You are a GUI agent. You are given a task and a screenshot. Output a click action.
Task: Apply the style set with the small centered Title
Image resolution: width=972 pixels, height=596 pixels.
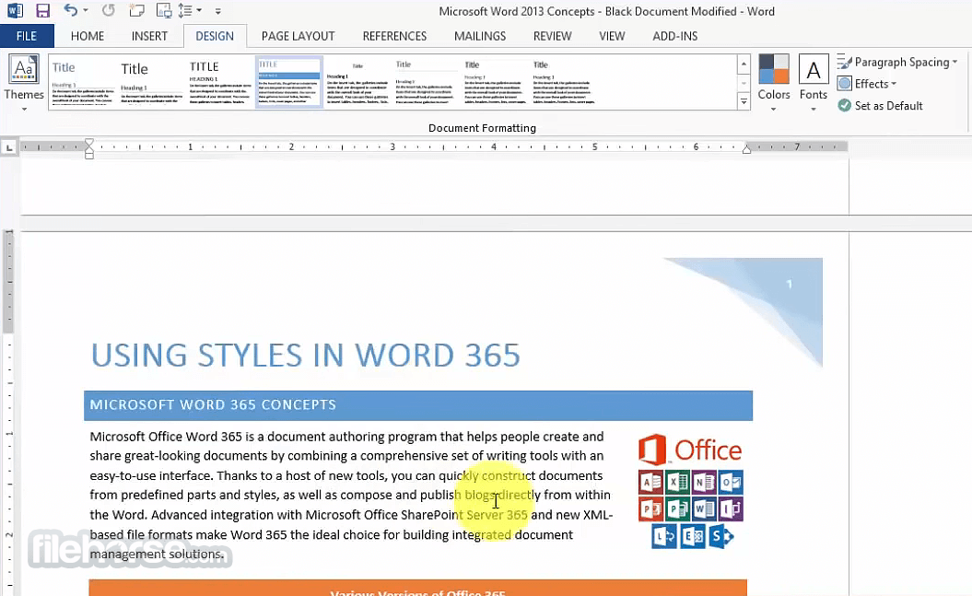point(357,82)
